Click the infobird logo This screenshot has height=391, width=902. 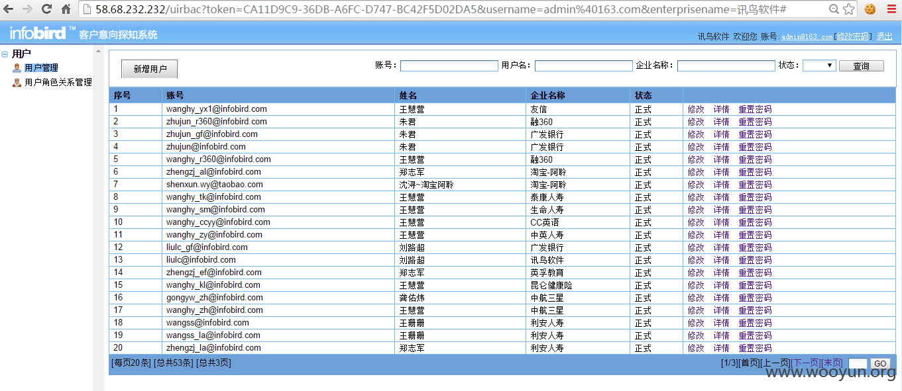pos(42,33)
